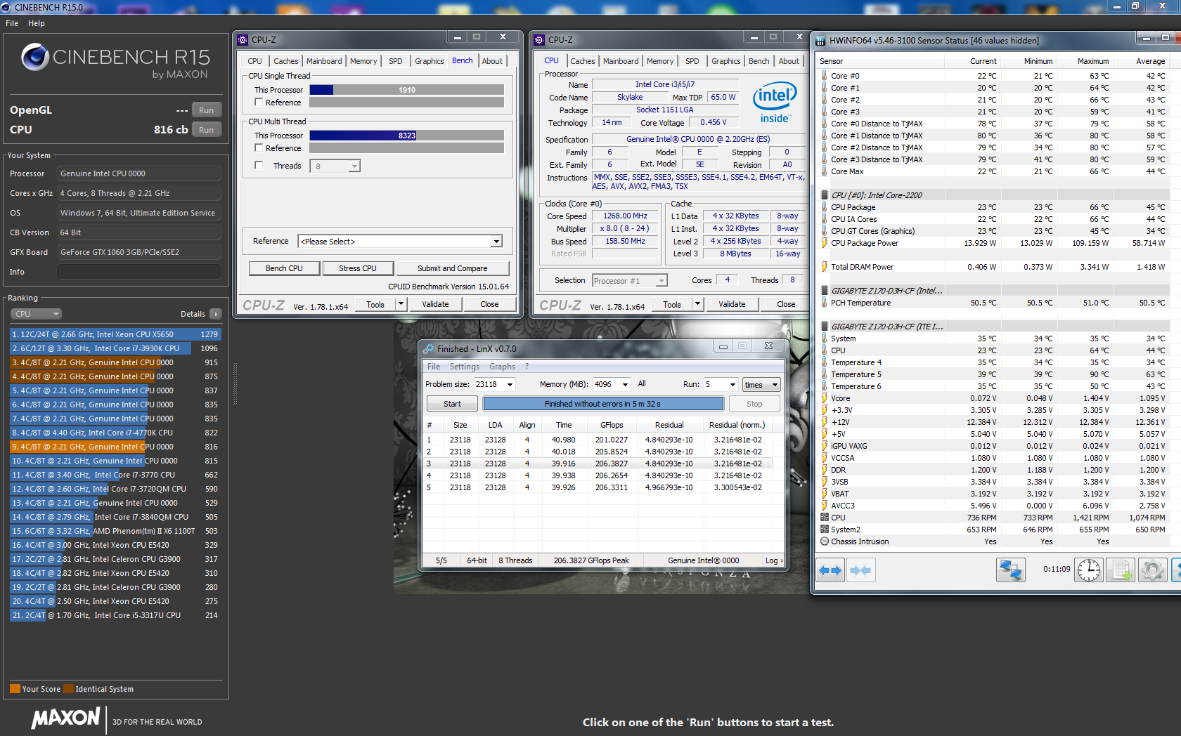Open Cinebench ranking CPU dropdown
Screen dimensions: 1181x736
(x=36, y=314)
